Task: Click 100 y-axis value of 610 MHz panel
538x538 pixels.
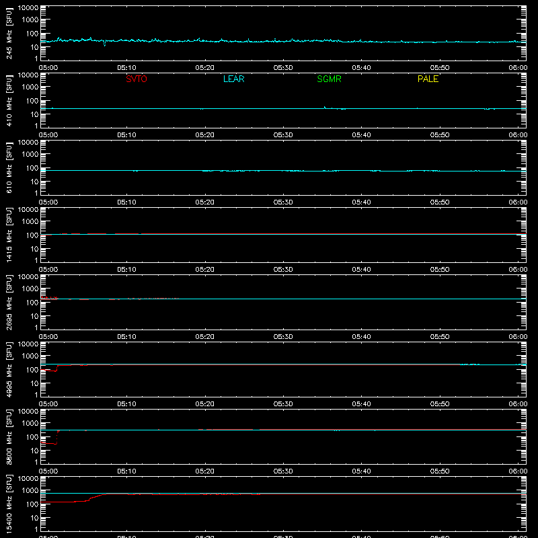Action: pos(32,168)
